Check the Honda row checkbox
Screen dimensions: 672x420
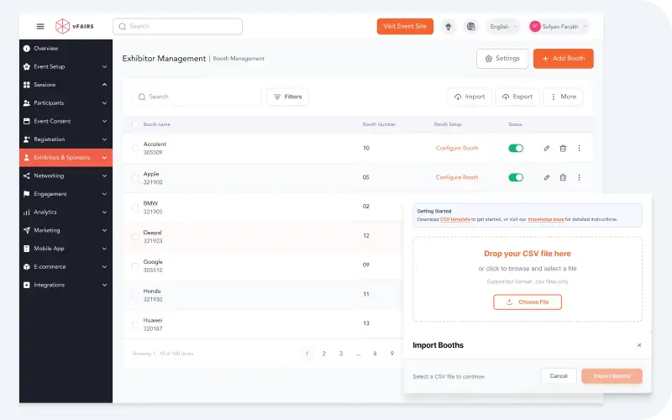[135, 296]
